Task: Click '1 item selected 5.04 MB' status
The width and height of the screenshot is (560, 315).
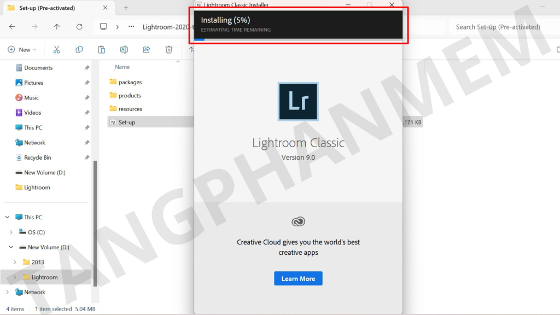Action: point(65,309)
